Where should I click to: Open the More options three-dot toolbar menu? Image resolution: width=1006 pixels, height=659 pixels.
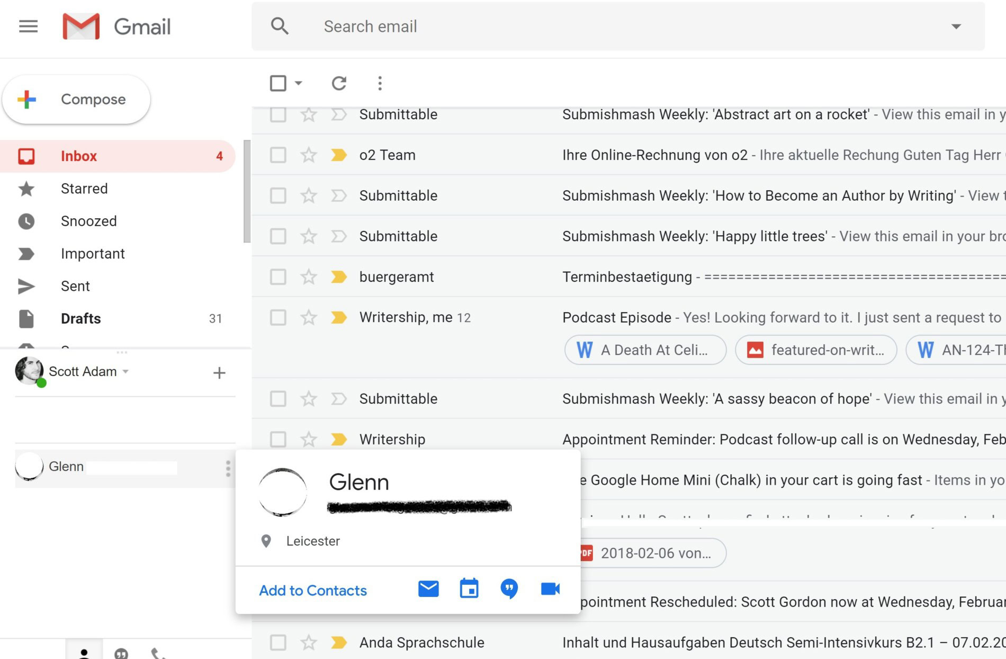tap(380, 83)
